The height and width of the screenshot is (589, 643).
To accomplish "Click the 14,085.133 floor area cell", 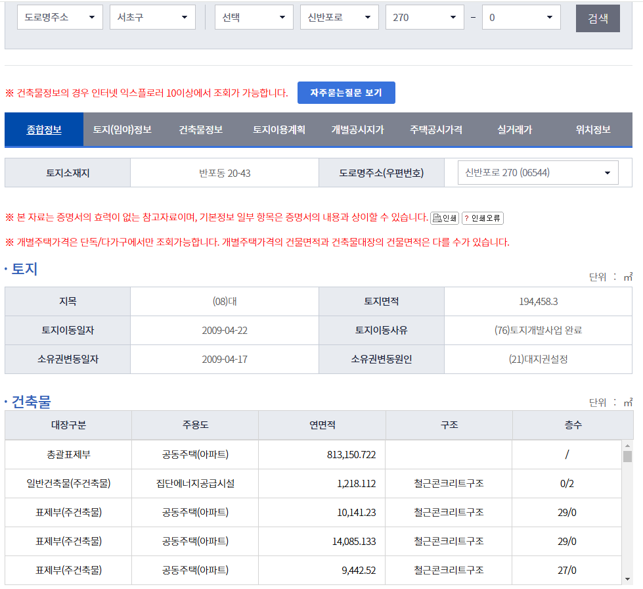I will point(354,542).
